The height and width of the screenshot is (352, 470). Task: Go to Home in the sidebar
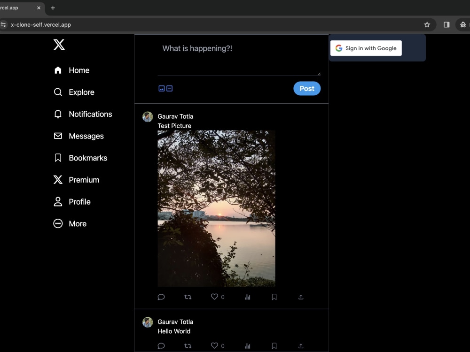pos(71,70)
